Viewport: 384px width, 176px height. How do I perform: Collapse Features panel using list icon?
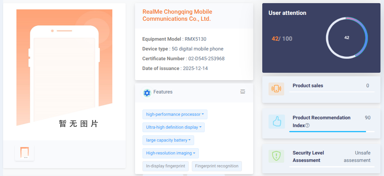pyautogui.click(x=243, y=92)
